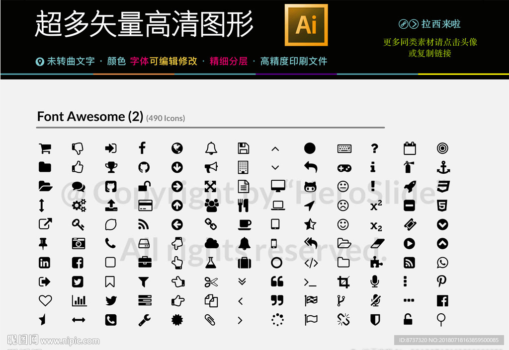Click the anchor icon
The width and height of the screenshot is (509, 350).
pyautogui.click(x=443, y=167)
